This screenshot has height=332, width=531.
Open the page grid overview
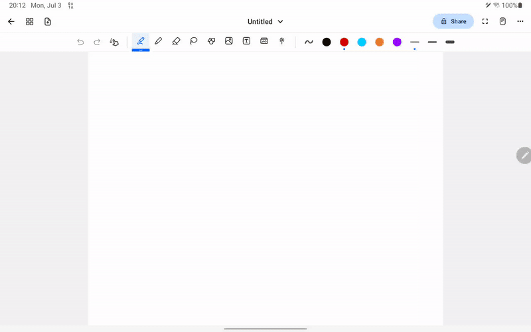pyautogui.click(x=29, y=22)
